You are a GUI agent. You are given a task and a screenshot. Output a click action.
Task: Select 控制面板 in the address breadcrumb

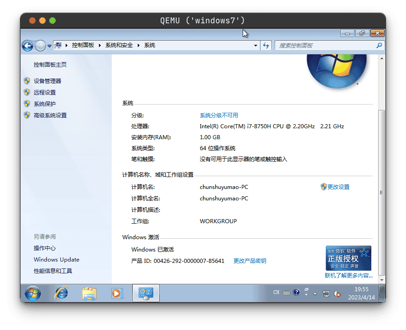pyautogui.click(x=83, y=45)
